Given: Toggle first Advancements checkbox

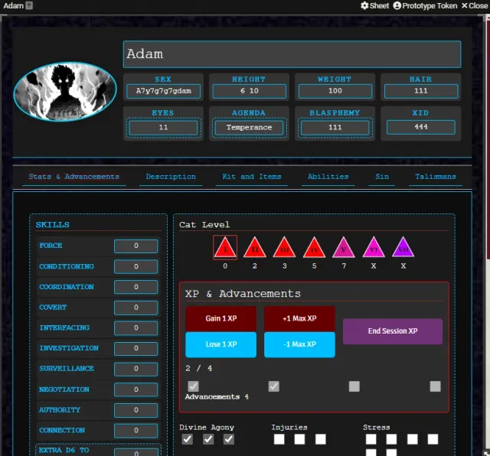Looking at the screenshot, I should pos(193,386).
